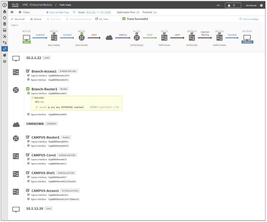Click GigabitEthernet5/5 [Vlan200] interface text
267x222 pixels.
[x=62, y=182]
